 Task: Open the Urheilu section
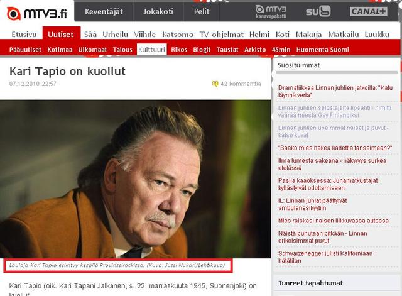pos(115,35)
